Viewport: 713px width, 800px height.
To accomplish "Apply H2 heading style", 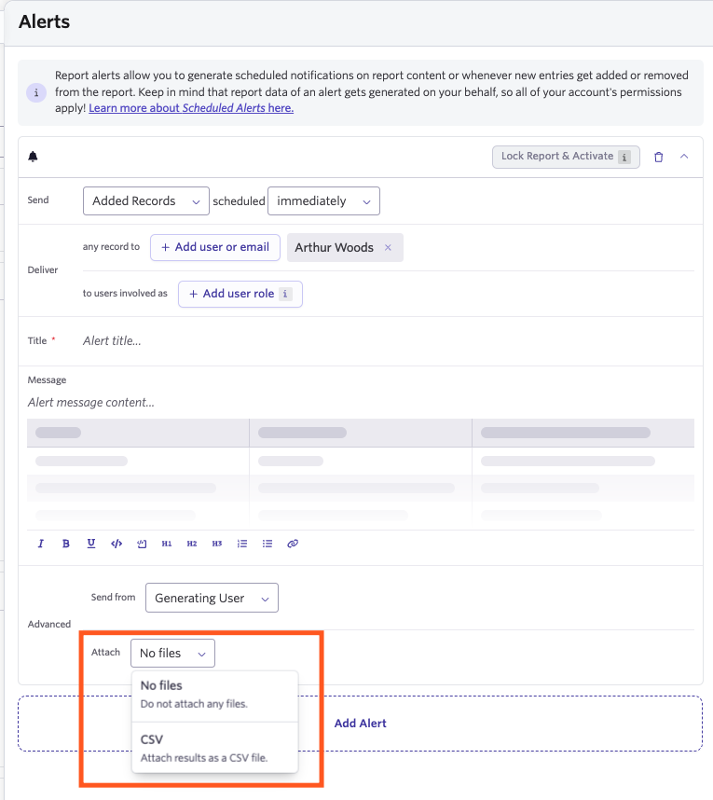I will 192,544.
